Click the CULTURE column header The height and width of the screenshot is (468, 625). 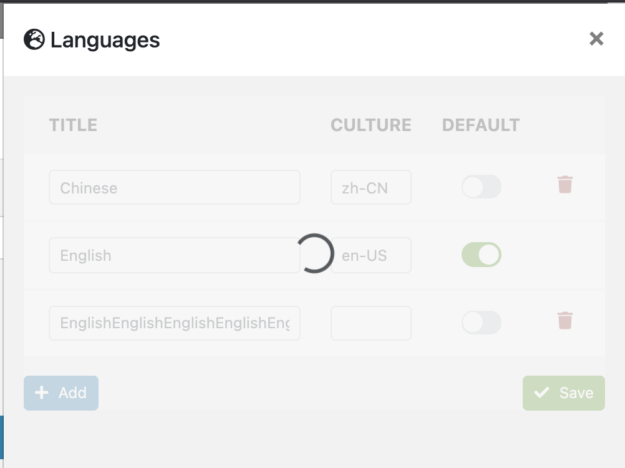coord(371,125)
